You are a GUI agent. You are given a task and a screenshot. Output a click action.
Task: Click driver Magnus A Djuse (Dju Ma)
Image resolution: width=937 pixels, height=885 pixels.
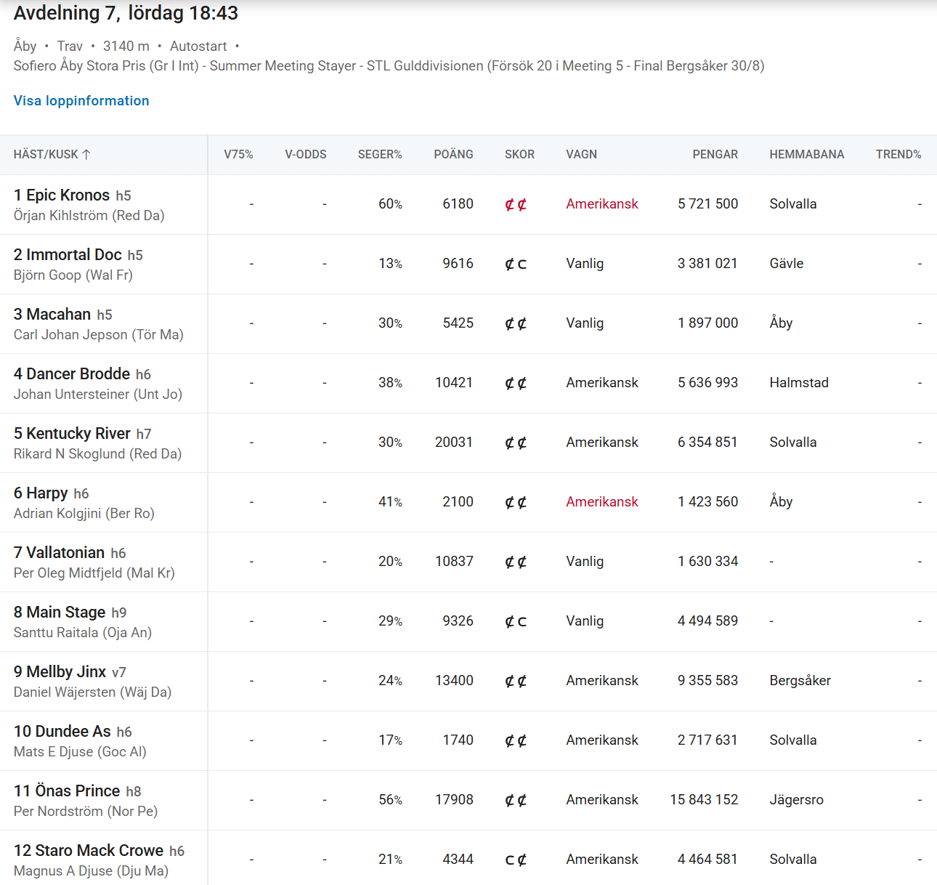tap(92, 871)
